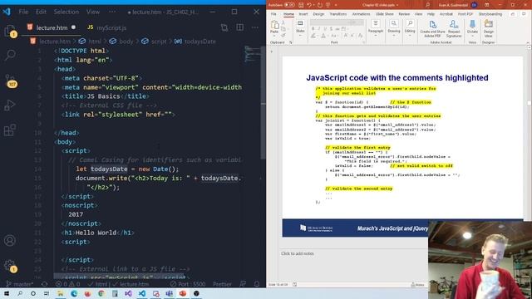Click the Save icon in PowerPoint title bar
The image size is (532, 299).
[x=301, y=5]
